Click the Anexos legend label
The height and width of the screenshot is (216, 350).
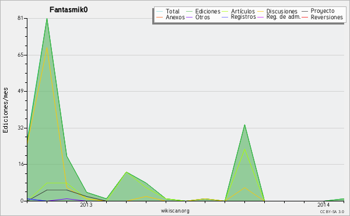[175, 18]
